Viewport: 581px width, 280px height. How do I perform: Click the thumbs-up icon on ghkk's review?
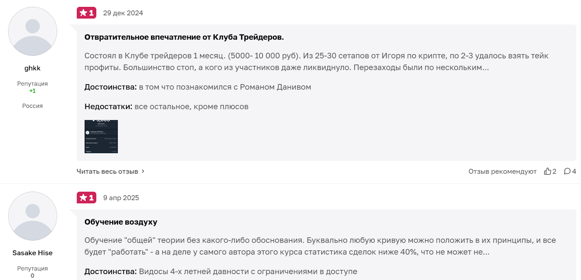click(x=548, y=171)
